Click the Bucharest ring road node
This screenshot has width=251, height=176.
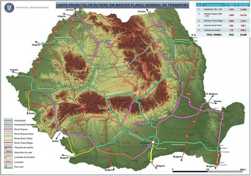point(153,141)
